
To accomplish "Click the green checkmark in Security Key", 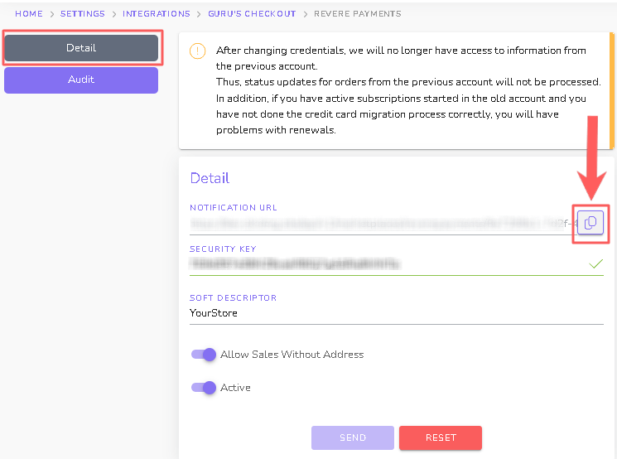I will (x=595, y=264).
